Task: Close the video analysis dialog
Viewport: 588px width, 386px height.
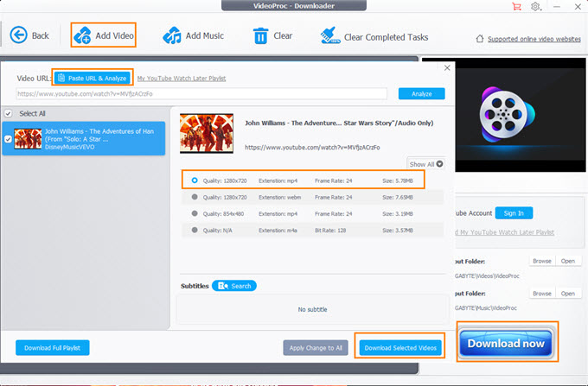Action: click(447, 67)
